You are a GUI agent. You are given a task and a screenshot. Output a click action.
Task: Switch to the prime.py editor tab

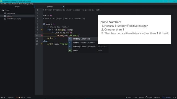50,7
